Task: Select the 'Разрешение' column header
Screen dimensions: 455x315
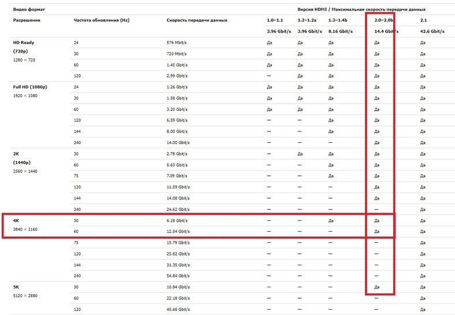Action: click(x=27, y=20)
